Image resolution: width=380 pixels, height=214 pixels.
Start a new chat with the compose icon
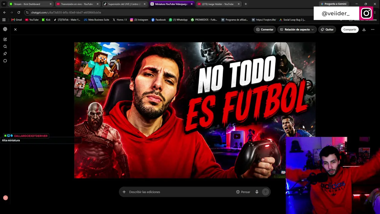[5, 39]
